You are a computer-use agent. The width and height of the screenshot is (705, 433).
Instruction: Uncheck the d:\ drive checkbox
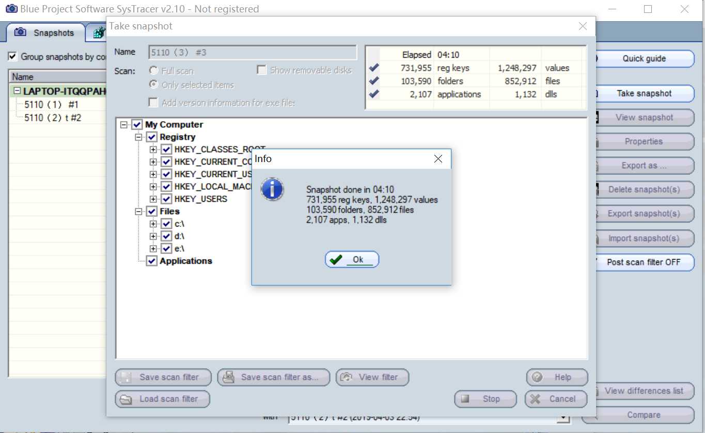(166, 236)
